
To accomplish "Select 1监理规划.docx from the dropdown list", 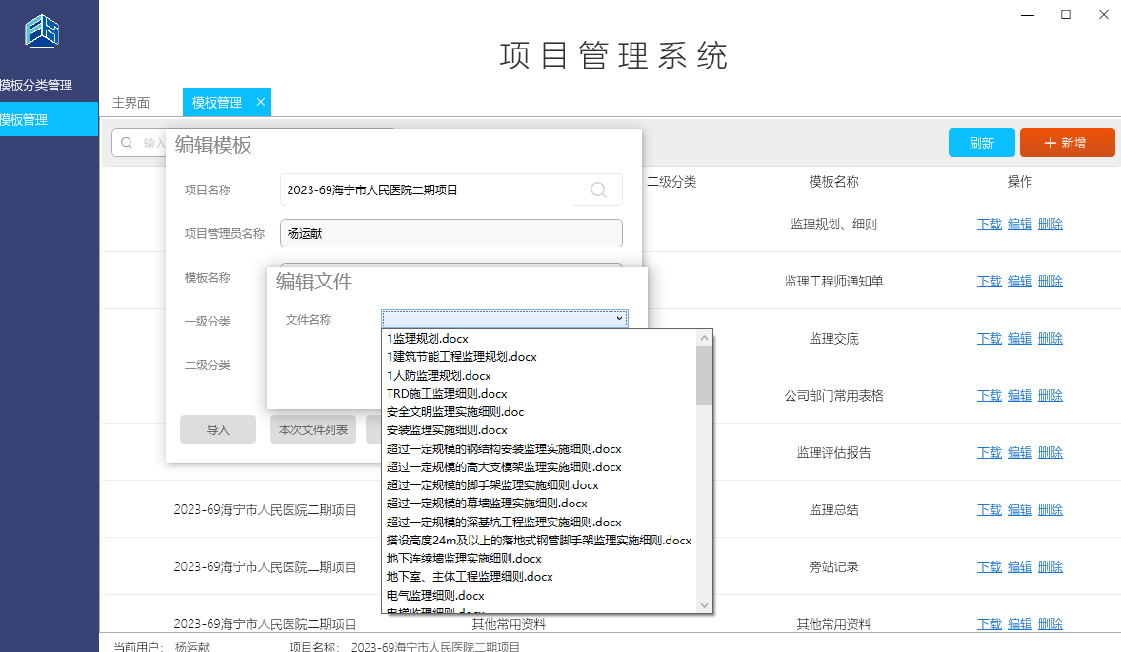I will point(428,338).
